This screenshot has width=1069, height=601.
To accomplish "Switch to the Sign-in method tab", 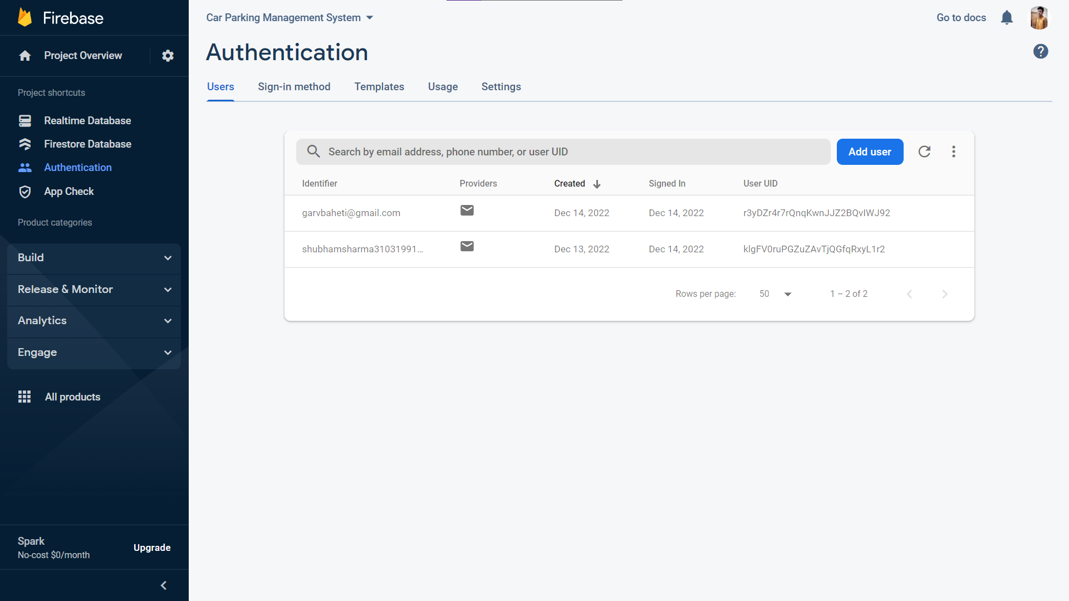I will pos(294,87).
